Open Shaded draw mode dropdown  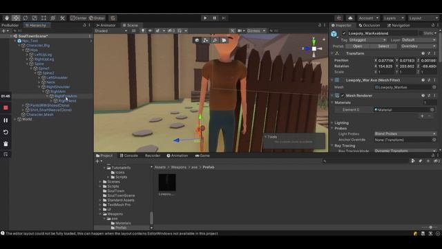pos(111,30)
